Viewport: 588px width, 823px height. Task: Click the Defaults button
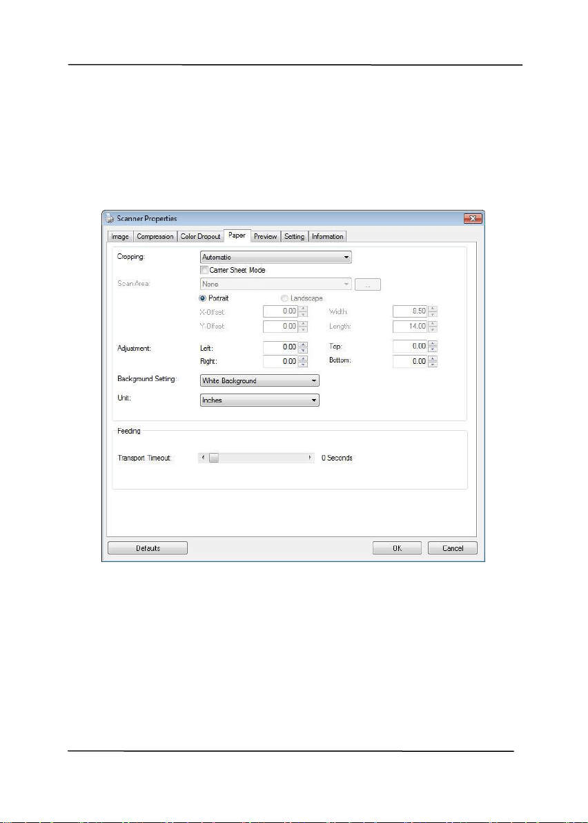point(148,548)
